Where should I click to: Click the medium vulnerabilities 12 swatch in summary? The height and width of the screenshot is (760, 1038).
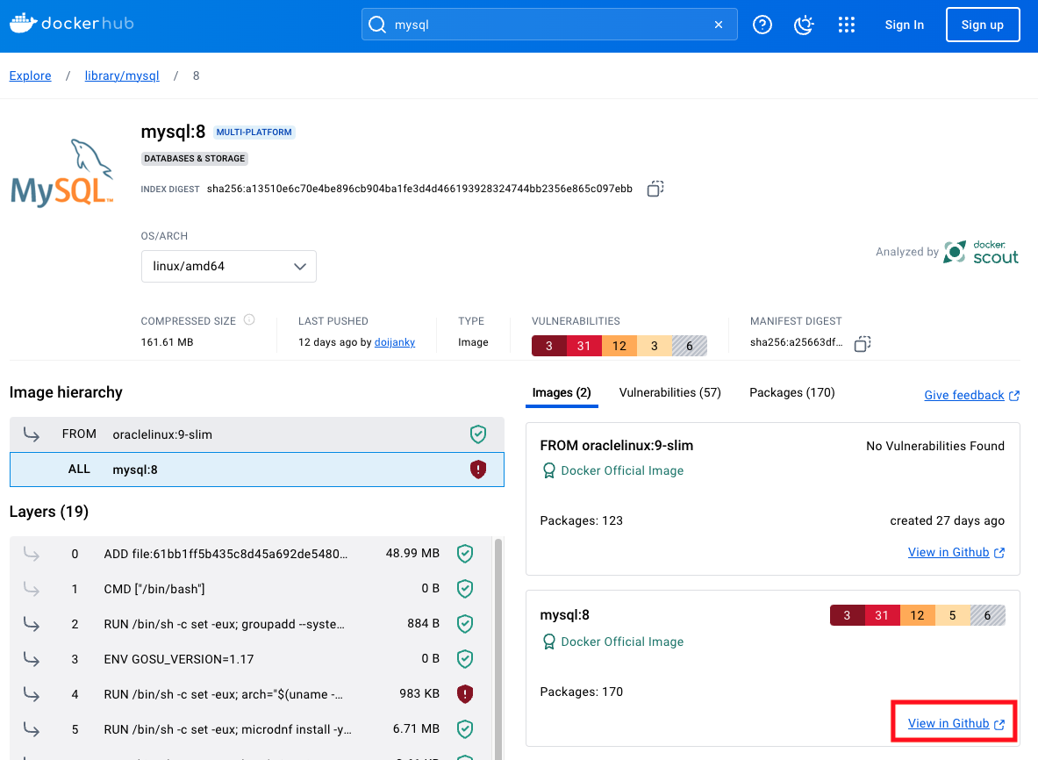click(x=619, y=346)
